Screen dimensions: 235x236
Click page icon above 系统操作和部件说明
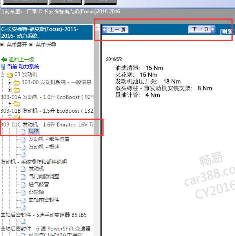(x=23, y=155)
